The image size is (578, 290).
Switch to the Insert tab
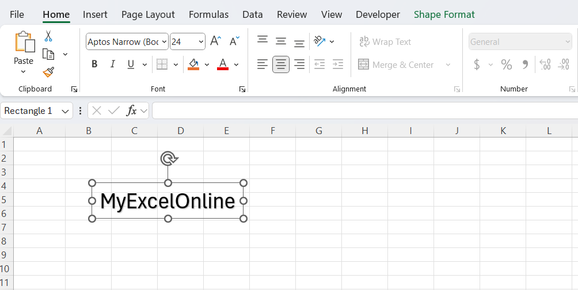point(95,14)
